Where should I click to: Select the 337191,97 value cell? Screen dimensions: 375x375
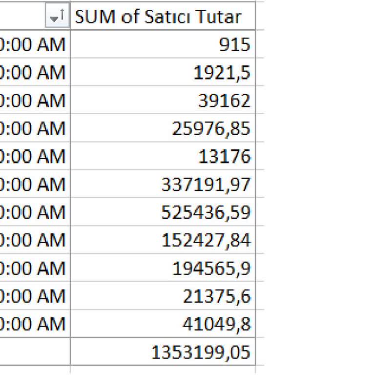point(163,184)
